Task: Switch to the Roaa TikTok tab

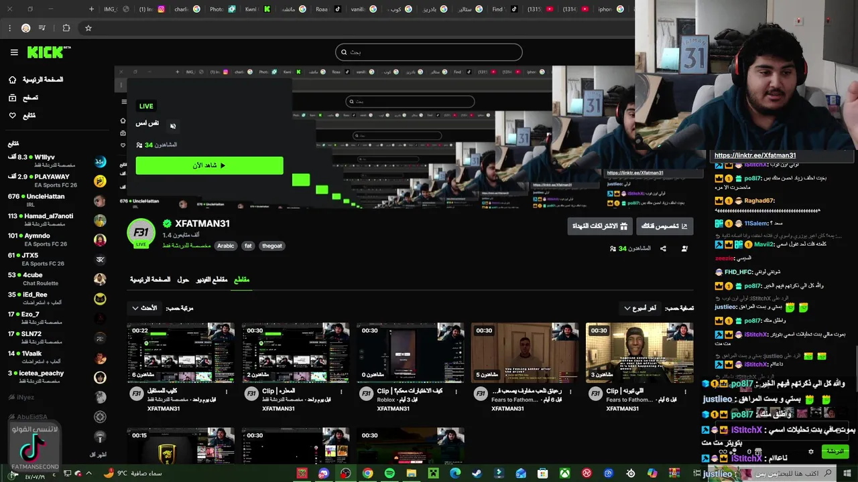Action: pos(328,9)
